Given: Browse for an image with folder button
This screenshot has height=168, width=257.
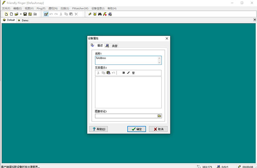Looking at the screenshot, I should click(x=159, y=116).
